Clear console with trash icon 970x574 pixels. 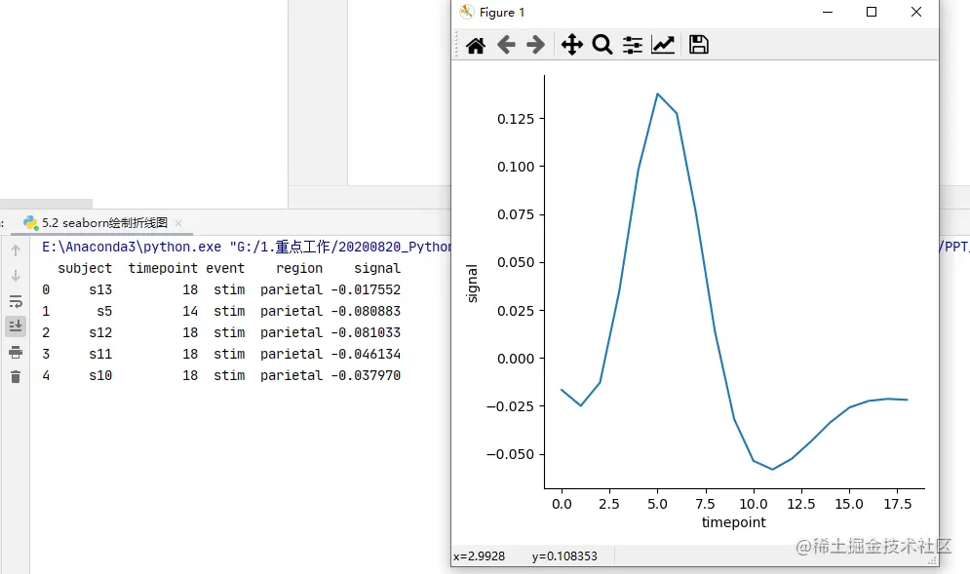pos(16,377)
